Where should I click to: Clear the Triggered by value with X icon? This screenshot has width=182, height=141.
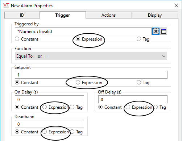point(156,31)
